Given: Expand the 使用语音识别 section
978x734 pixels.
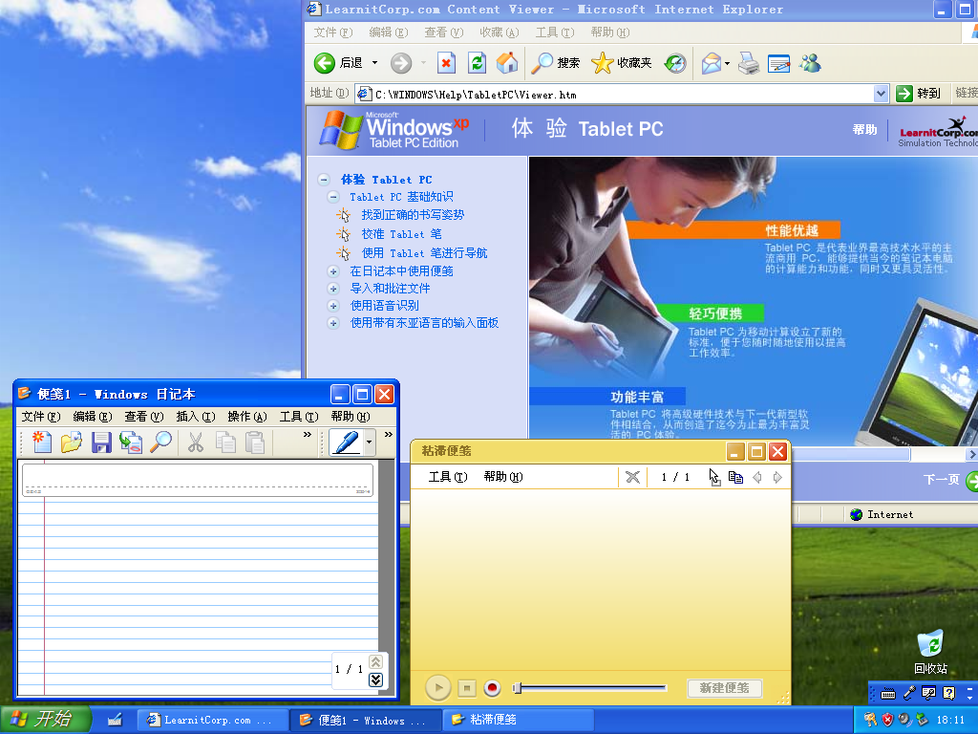Looking at the screenshot, I should pyautogui.click(x=333, y=306).
